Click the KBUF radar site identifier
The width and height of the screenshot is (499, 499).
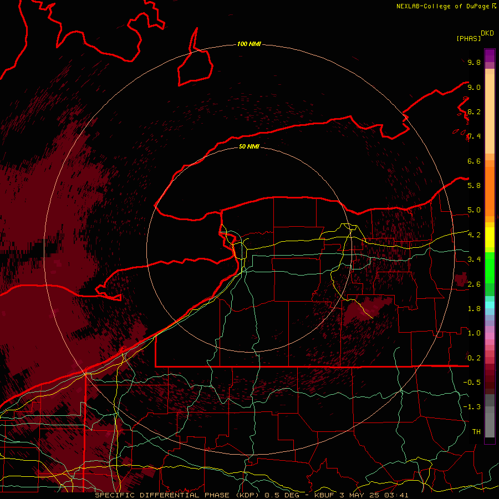tap(324, 495)
